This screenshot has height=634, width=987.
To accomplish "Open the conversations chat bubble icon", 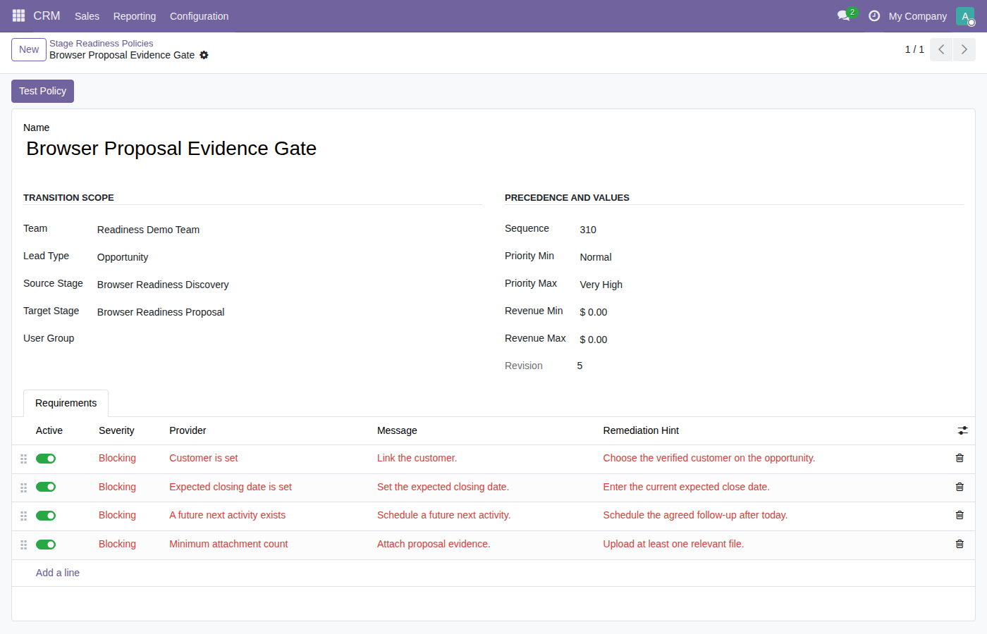I will point(844,15).
